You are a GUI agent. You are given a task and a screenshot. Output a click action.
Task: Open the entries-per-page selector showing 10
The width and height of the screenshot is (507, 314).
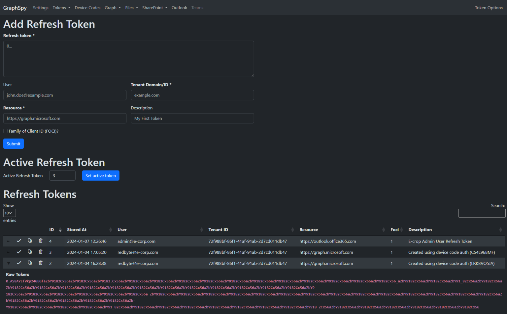[x=9, y=213]
